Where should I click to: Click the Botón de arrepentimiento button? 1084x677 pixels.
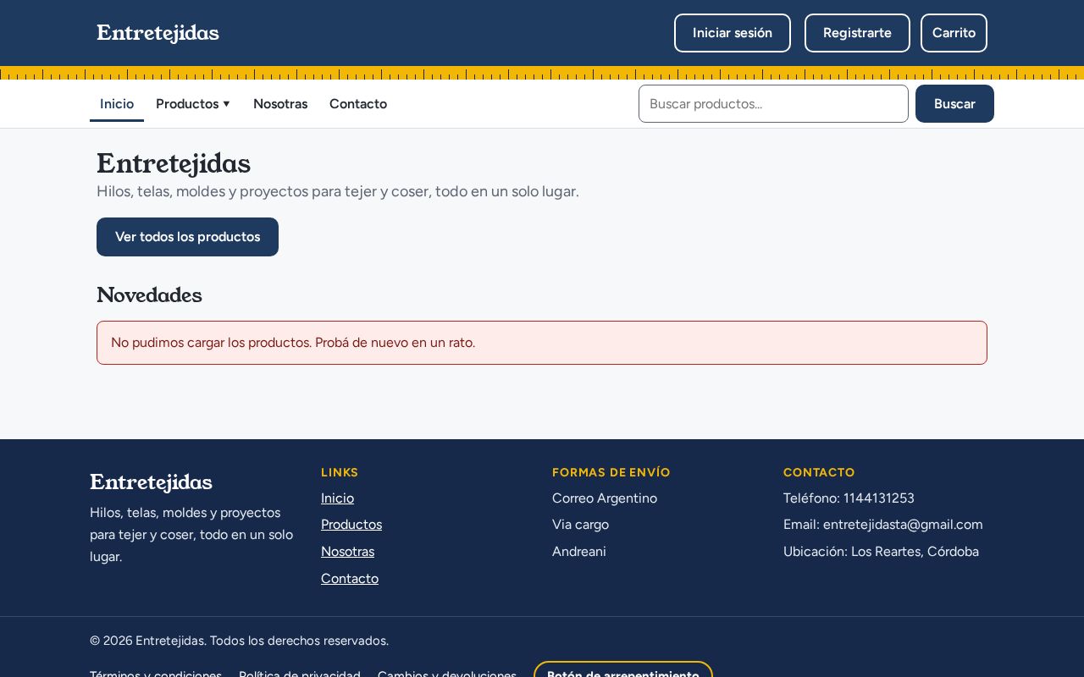click(623, 669)
